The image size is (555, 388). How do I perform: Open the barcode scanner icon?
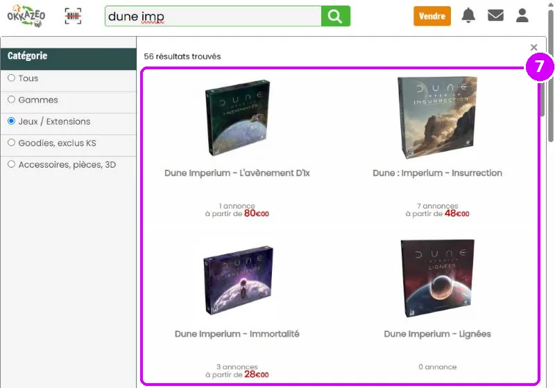coord(73,16)
